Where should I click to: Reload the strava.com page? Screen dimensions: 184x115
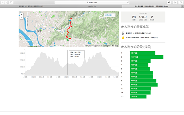(128, 2)
